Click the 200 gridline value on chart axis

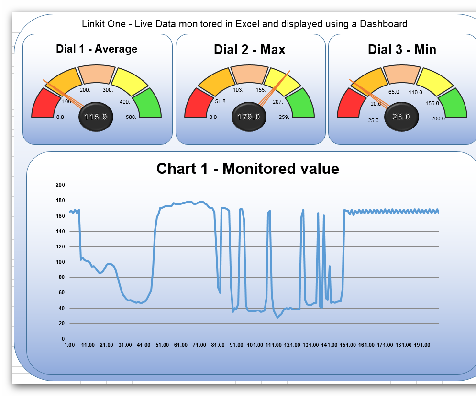[x=61, y=185]
